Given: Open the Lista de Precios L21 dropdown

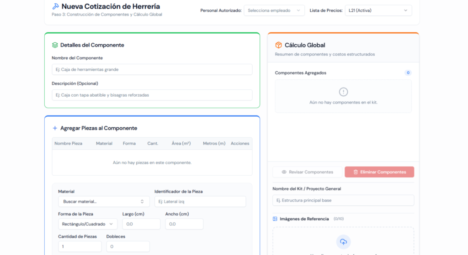Looking at the screenshot, I should pos(378,10).
